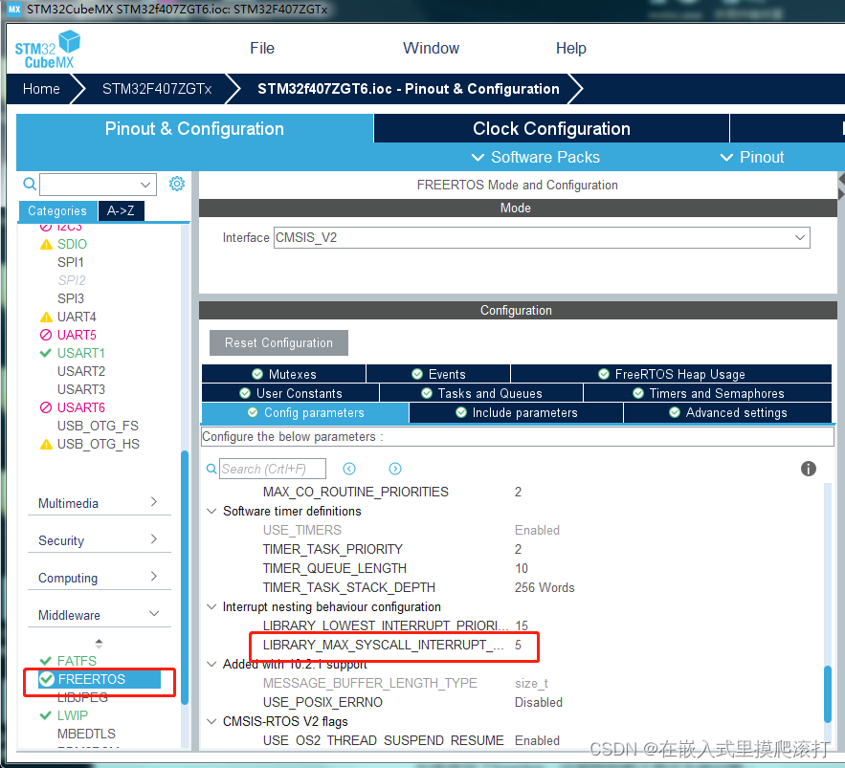Viewport: 845px width, 768px height.
Task: Navigate to Home via the breadcrumb
Action: click(40, 89)
